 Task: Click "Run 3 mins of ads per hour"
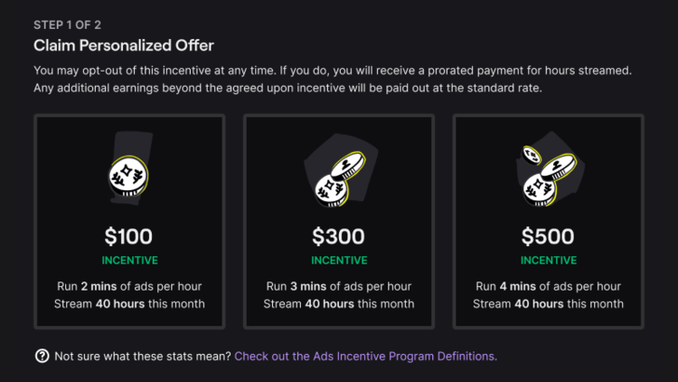coord(339,286)
